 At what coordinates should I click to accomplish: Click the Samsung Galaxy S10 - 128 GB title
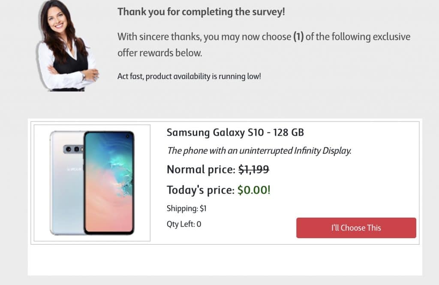tap(235, 133)
